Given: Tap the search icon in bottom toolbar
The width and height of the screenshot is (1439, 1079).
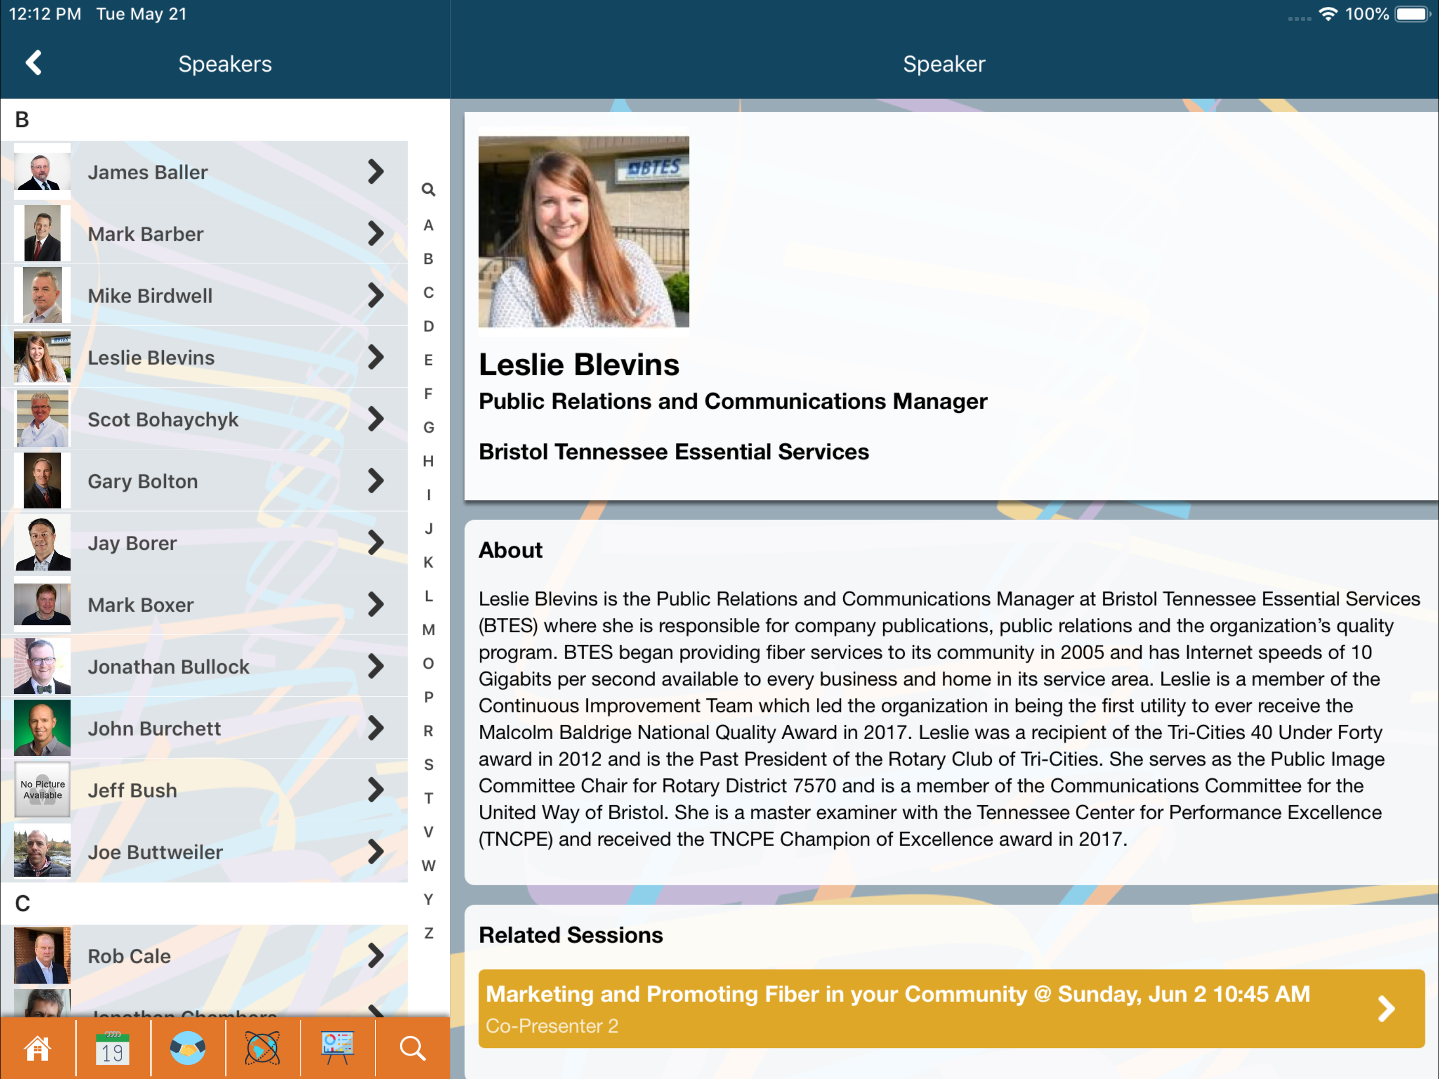Looking at the screenshot, I should 412,1048.
